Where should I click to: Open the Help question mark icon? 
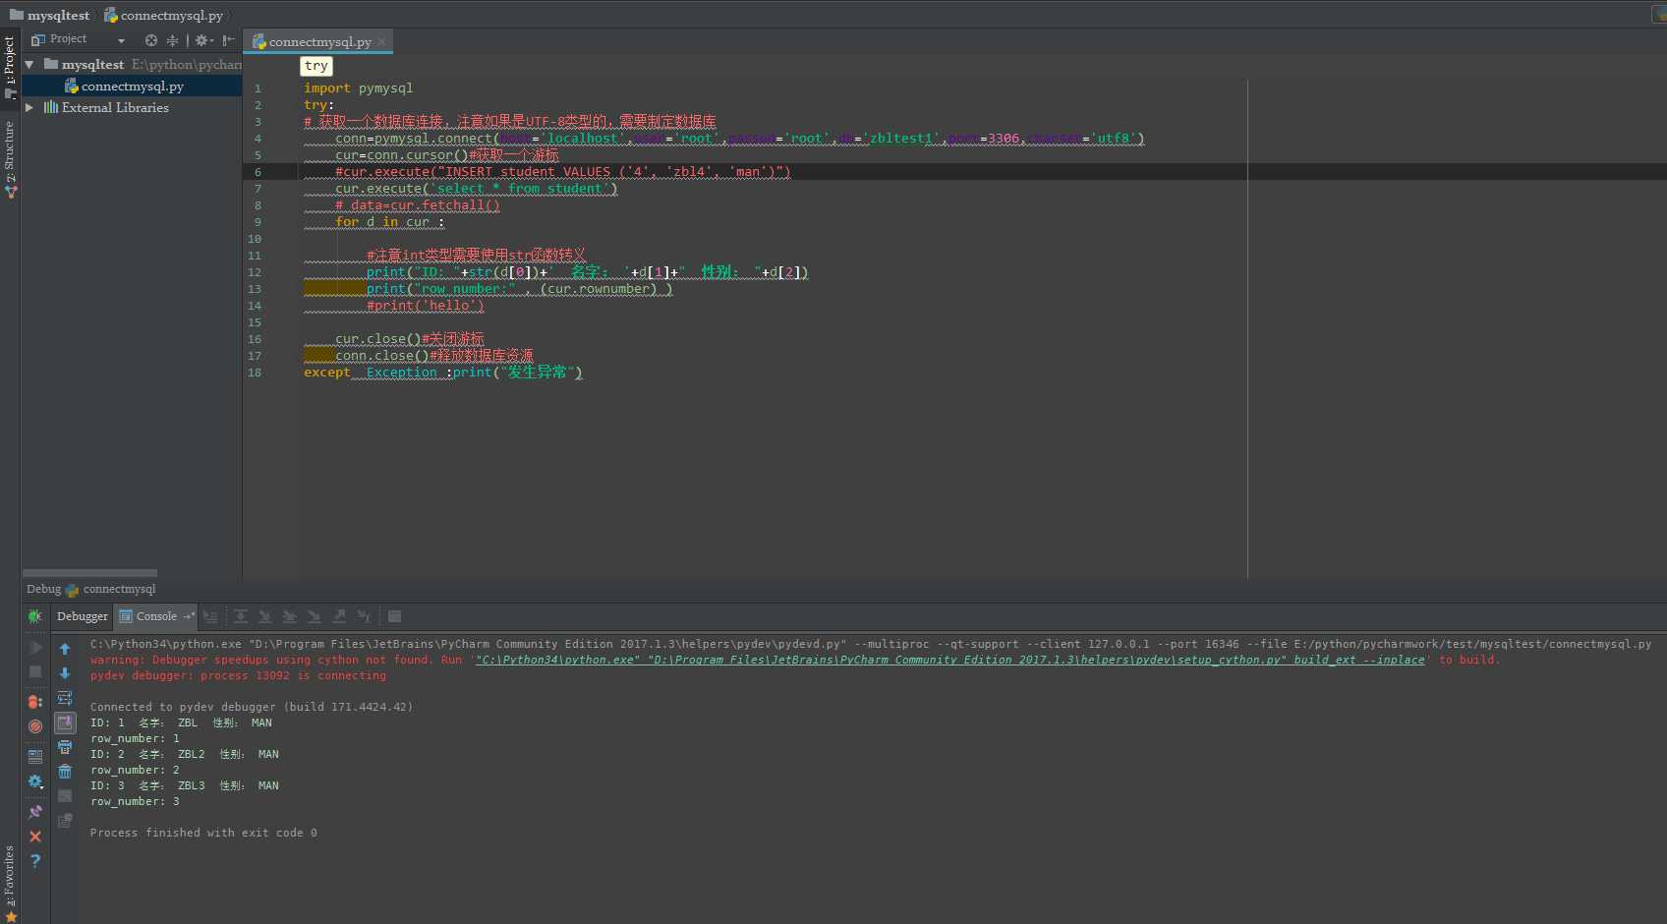click(35, 861)
